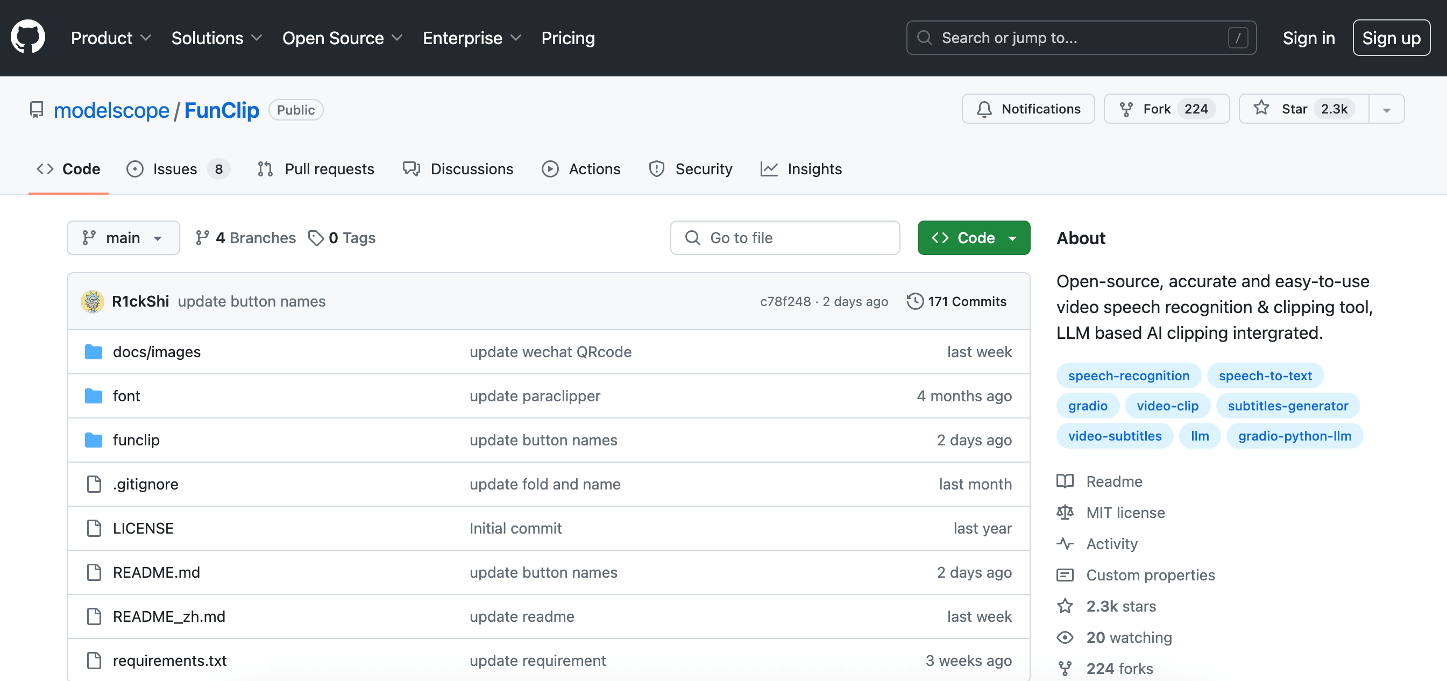Click the LICENSE file icon
This screenshot has height=681, width=1447.
[94, 528]
